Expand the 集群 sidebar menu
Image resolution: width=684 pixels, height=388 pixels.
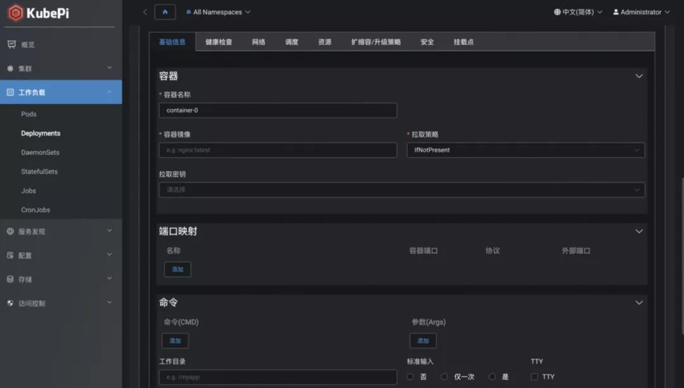110,68
